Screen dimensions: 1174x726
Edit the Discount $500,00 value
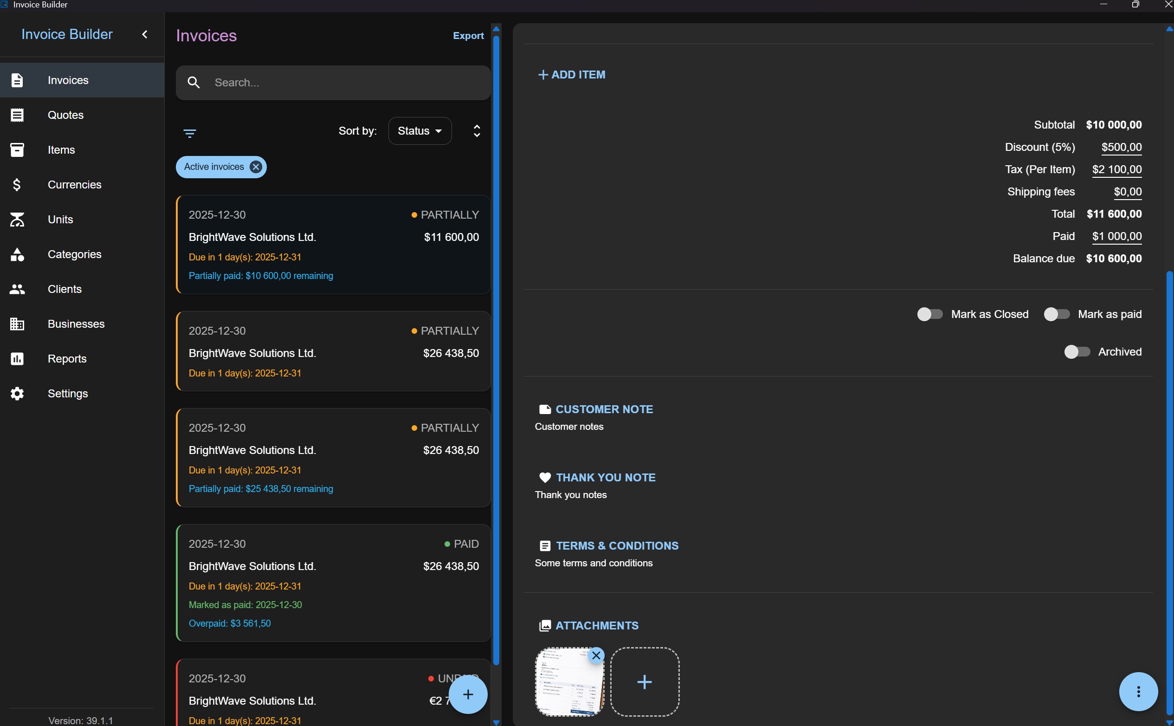coord(1121,148)
